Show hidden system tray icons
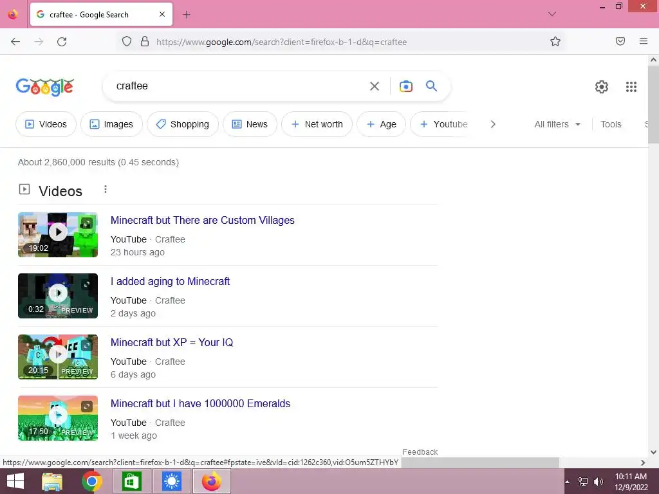659x494 pixels. pyautogui.click(x=568, y=482)
